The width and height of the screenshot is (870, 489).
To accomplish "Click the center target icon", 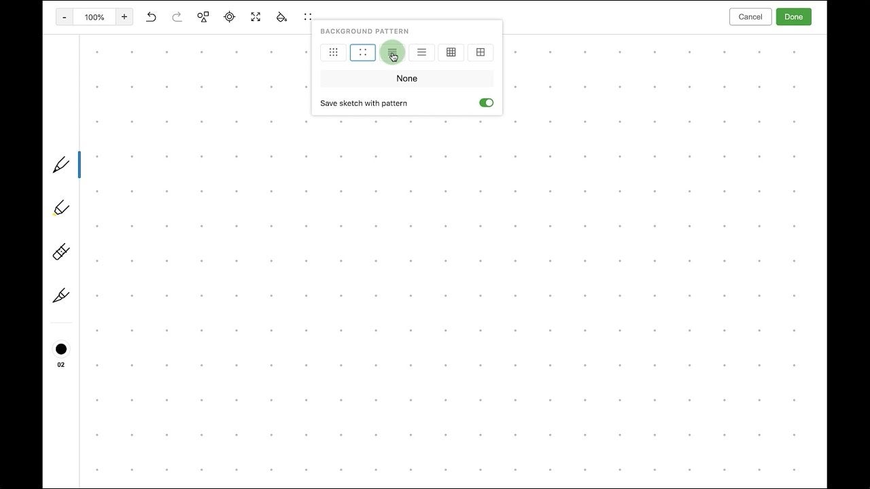I will (x=230, y=17).
